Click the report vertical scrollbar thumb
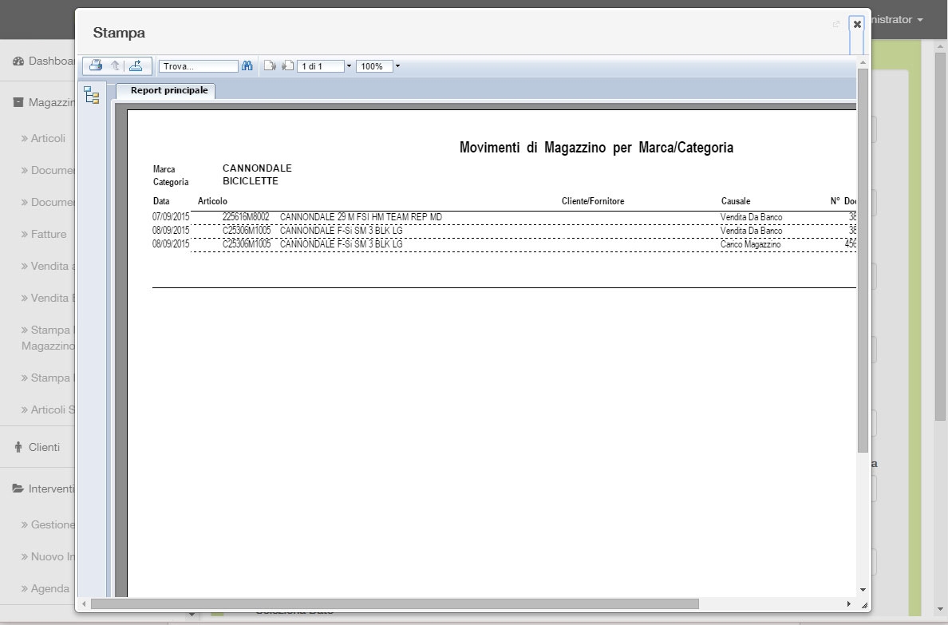The image size is (948, 625). tap(863, 260)
